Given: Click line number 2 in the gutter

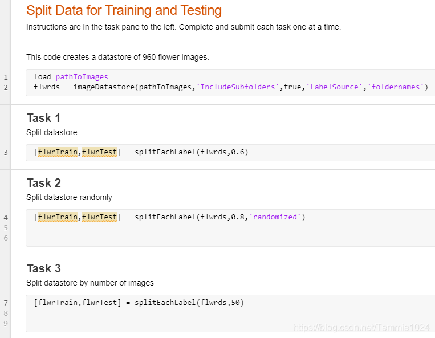Looking at the screenshot, I should point(6,87).
